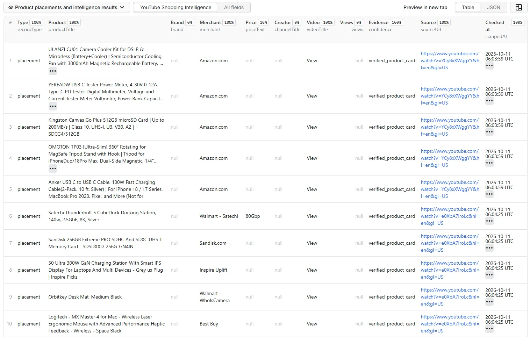Image resolution: width=530 pixels, height=337 pixels.
Task: Switch to All fields view
Action: pos(234,7)
